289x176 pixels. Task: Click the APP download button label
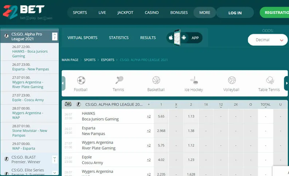tap(195, 38)
